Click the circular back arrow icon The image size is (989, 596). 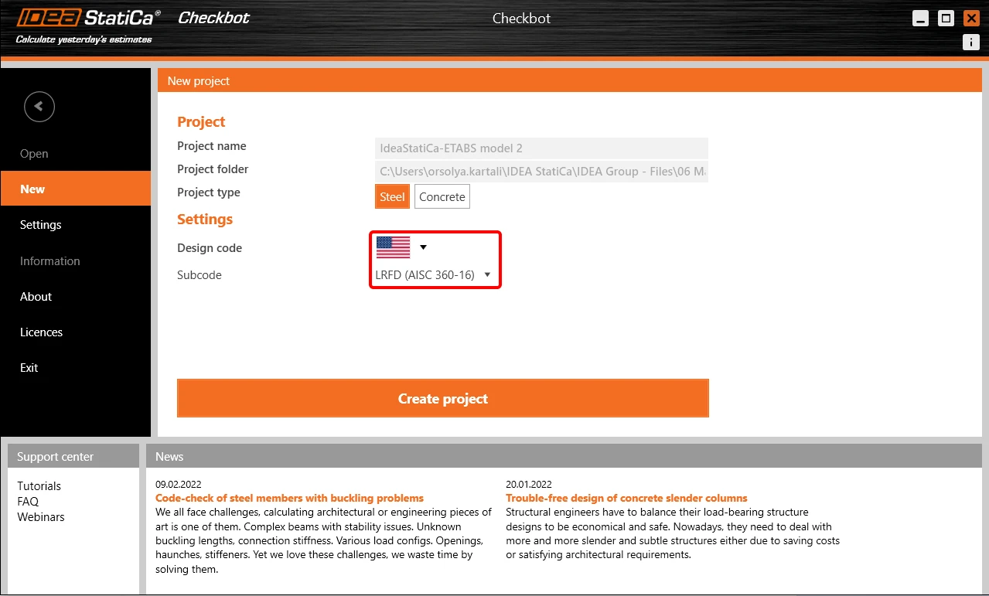click(x=39, y=107)
